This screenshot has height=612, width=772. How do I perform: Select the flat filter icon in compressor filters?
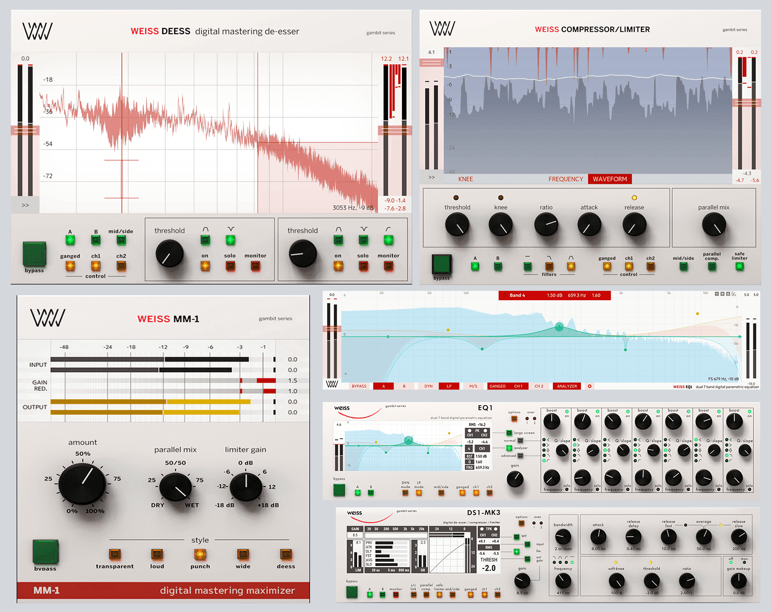(527, 266)
